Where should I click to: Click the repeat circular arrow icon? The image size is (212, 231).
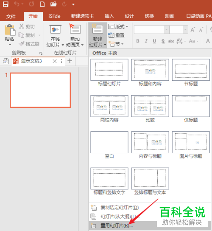coord(31,4)
